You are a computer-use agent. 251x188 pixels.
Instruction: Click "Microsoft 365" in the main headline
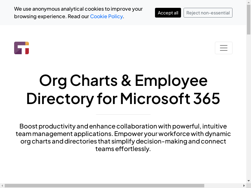tap(170, 98)
